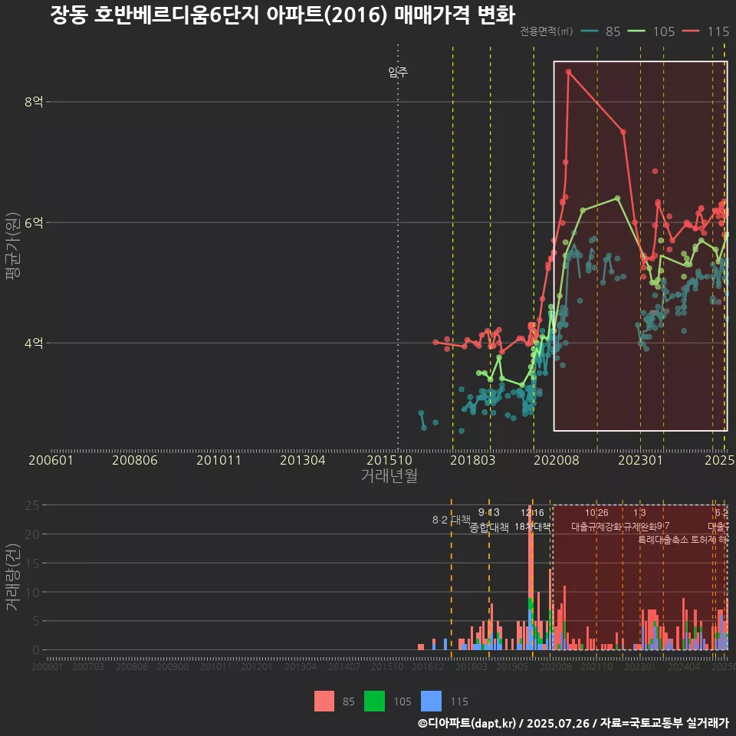The width and height of the screenshot is (736, 736).
Task: Click 202301 on the price chart x-axis
Action: click(640, 460)
